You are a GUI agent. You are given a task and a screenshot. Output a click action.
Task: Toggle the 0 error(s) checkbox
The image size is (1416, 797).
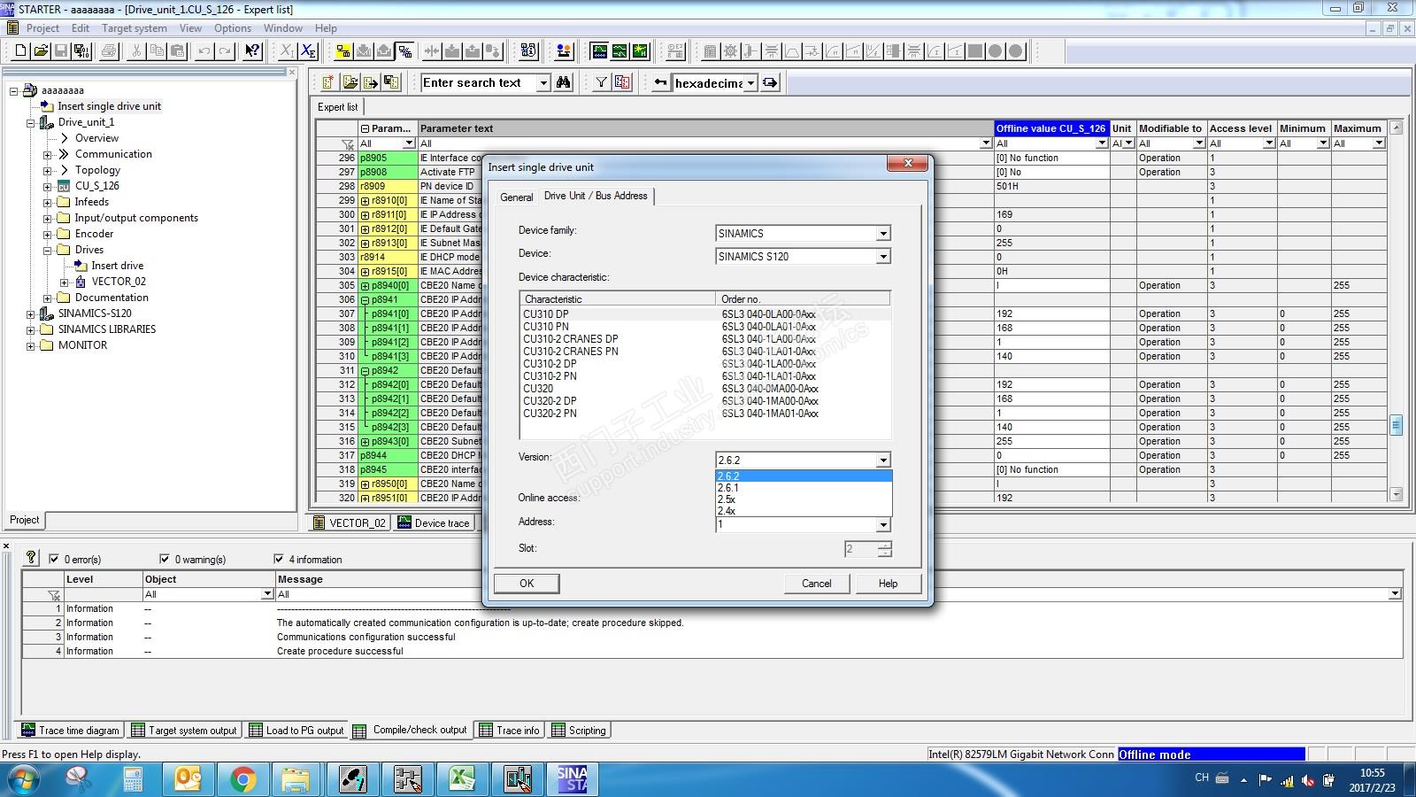coord(54,559)
